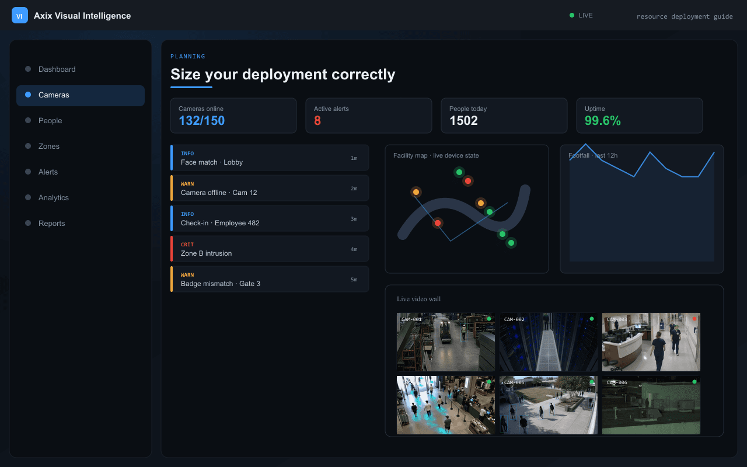
Task: Navigate to Analytics
Action: click(x=81, y=197)
